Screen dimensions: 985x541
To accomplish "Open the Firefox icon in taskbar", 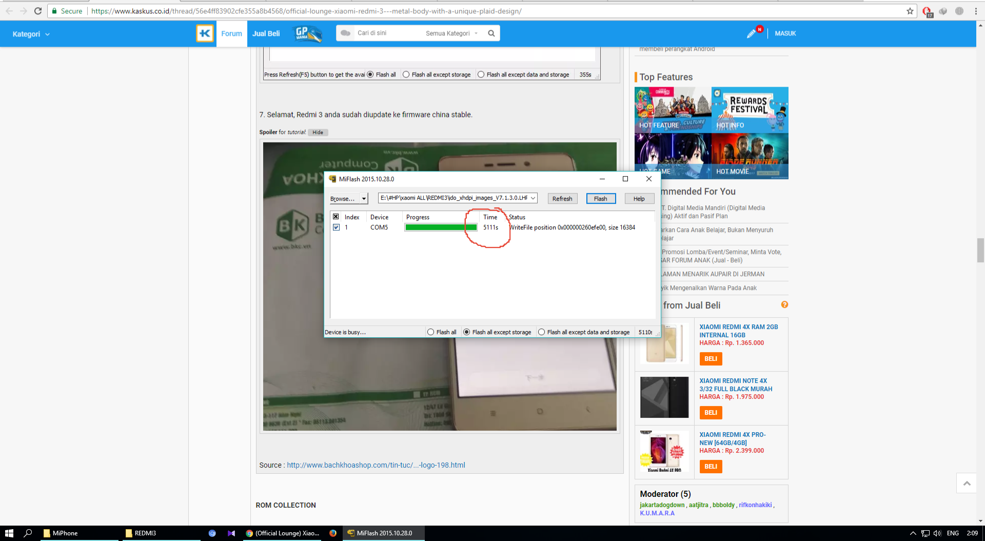I will (333, 533).
